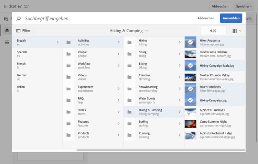The height and width of the screenshot is (164, 258).
Task: Click the settings gear icon in left rail
Action: tap(7, 30)
